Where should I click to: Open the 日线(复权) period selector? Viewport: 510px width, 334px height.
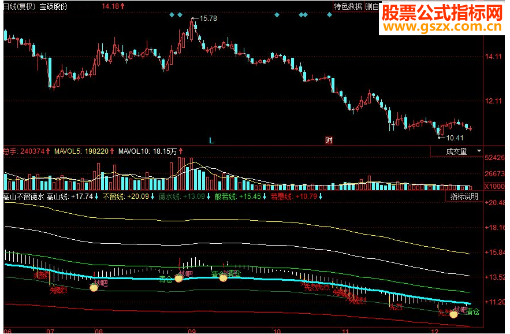19,6
